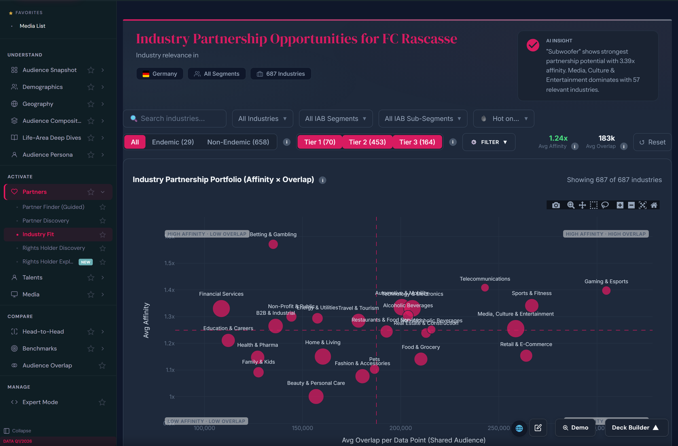The image size is (678, 446).
Task: Collapse the sidebar
Action: (17, 431)
